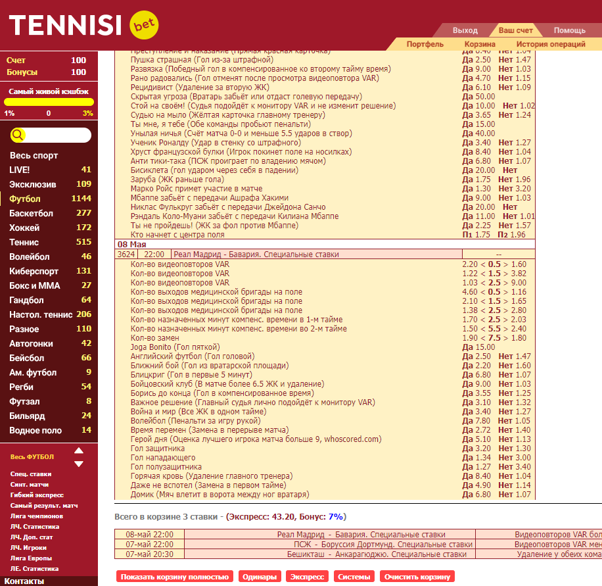
Task: Bet Да 8.40 on Горячая кровь
Action: point(476,476)
